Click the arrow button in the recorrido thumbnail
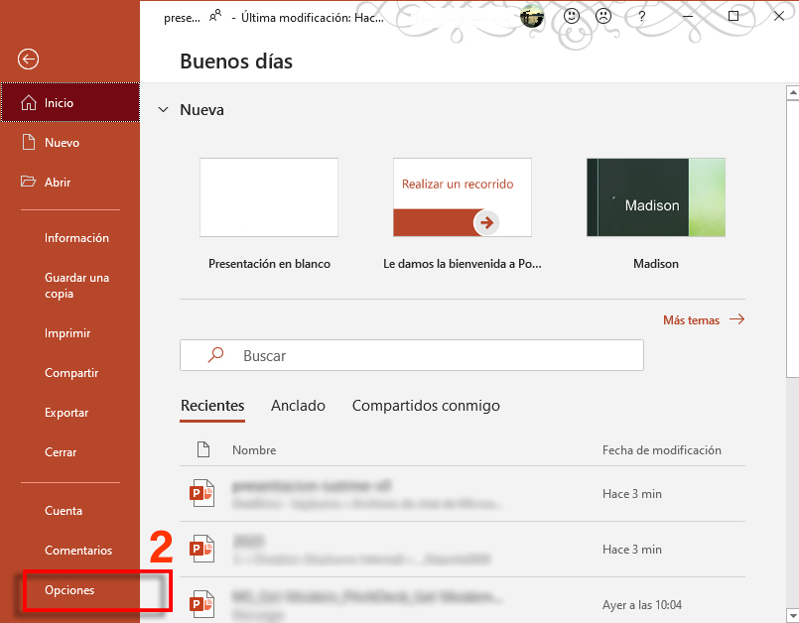This screenshot has width=799, height=623. (x=486, y=222)
